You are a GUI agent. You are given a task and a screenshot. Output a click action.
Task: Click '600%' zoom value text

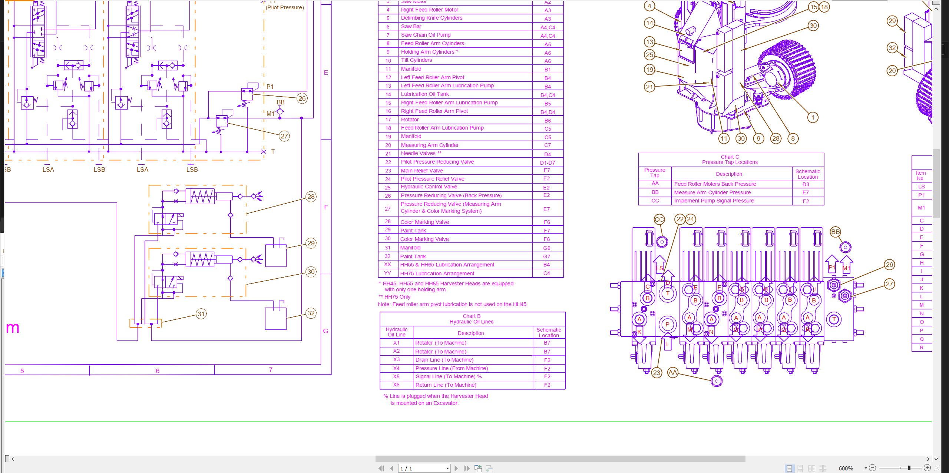pyautogui.click(x=846, y=469)
